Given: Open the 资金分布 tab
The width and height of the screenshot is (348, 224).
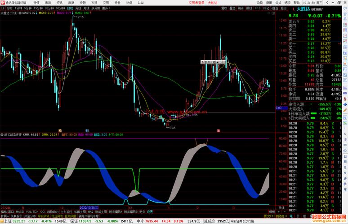Looking at the screenshot, I should coord(30,216).
